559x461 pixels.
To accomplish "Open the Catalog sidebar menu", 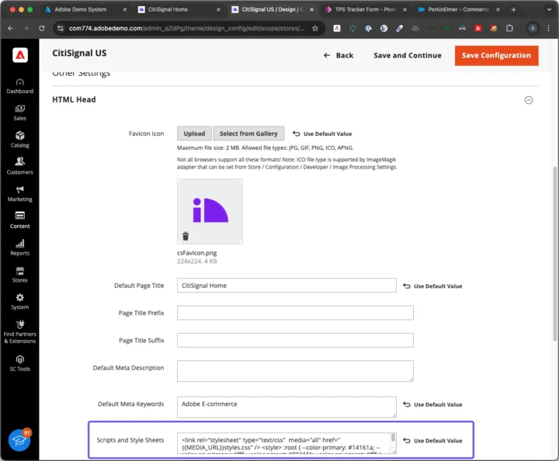I will [20, 140].
